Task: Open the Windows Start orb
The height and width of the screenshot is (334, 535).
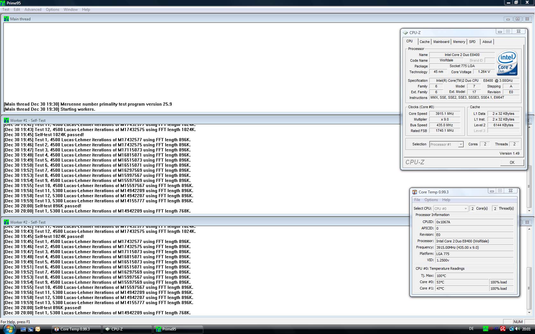Action: click(x=9, y=329)
